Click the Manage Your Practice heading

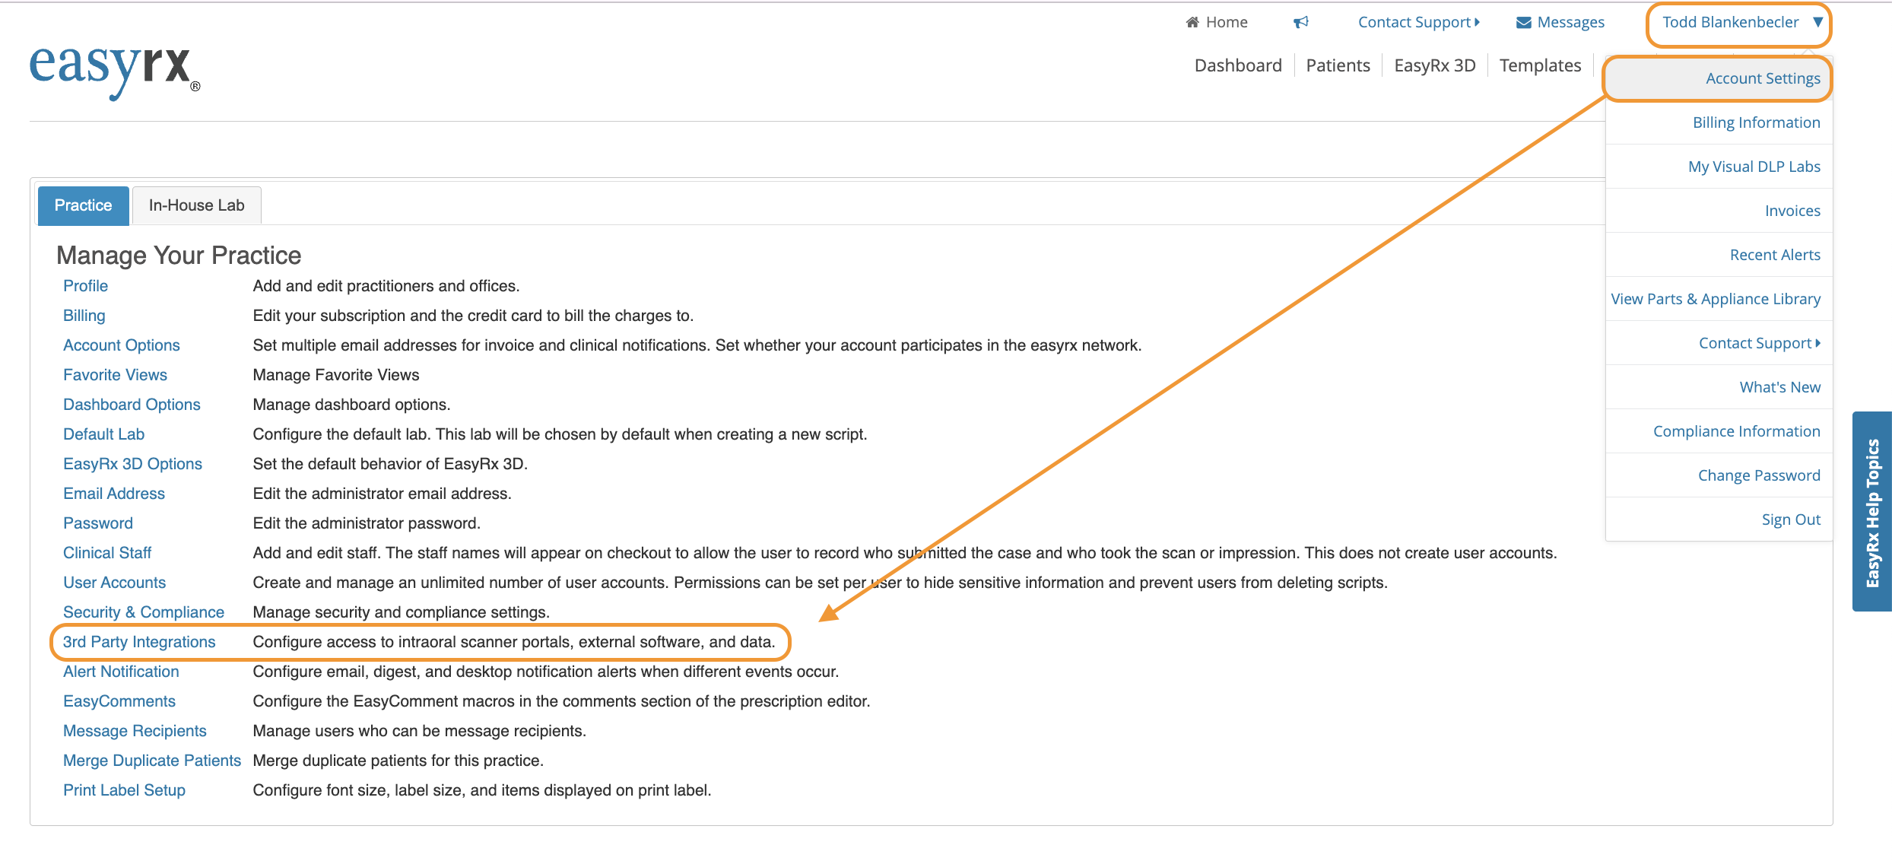pyautogui.click(x=179, y=256)
